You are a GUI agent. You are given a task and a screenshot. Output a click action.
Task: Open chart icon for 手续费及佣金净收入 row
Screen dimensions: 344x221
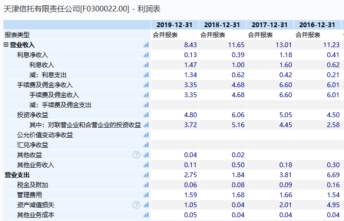146,85
